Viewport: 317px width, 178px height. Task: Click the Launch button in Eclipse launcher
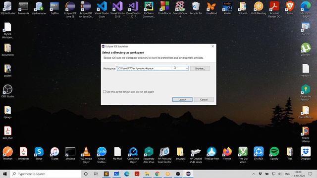(x=182, y=99)
